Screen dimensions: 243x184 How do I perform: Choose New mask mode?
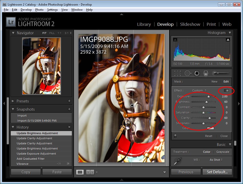pyautogui.click(x=214, y=82)
